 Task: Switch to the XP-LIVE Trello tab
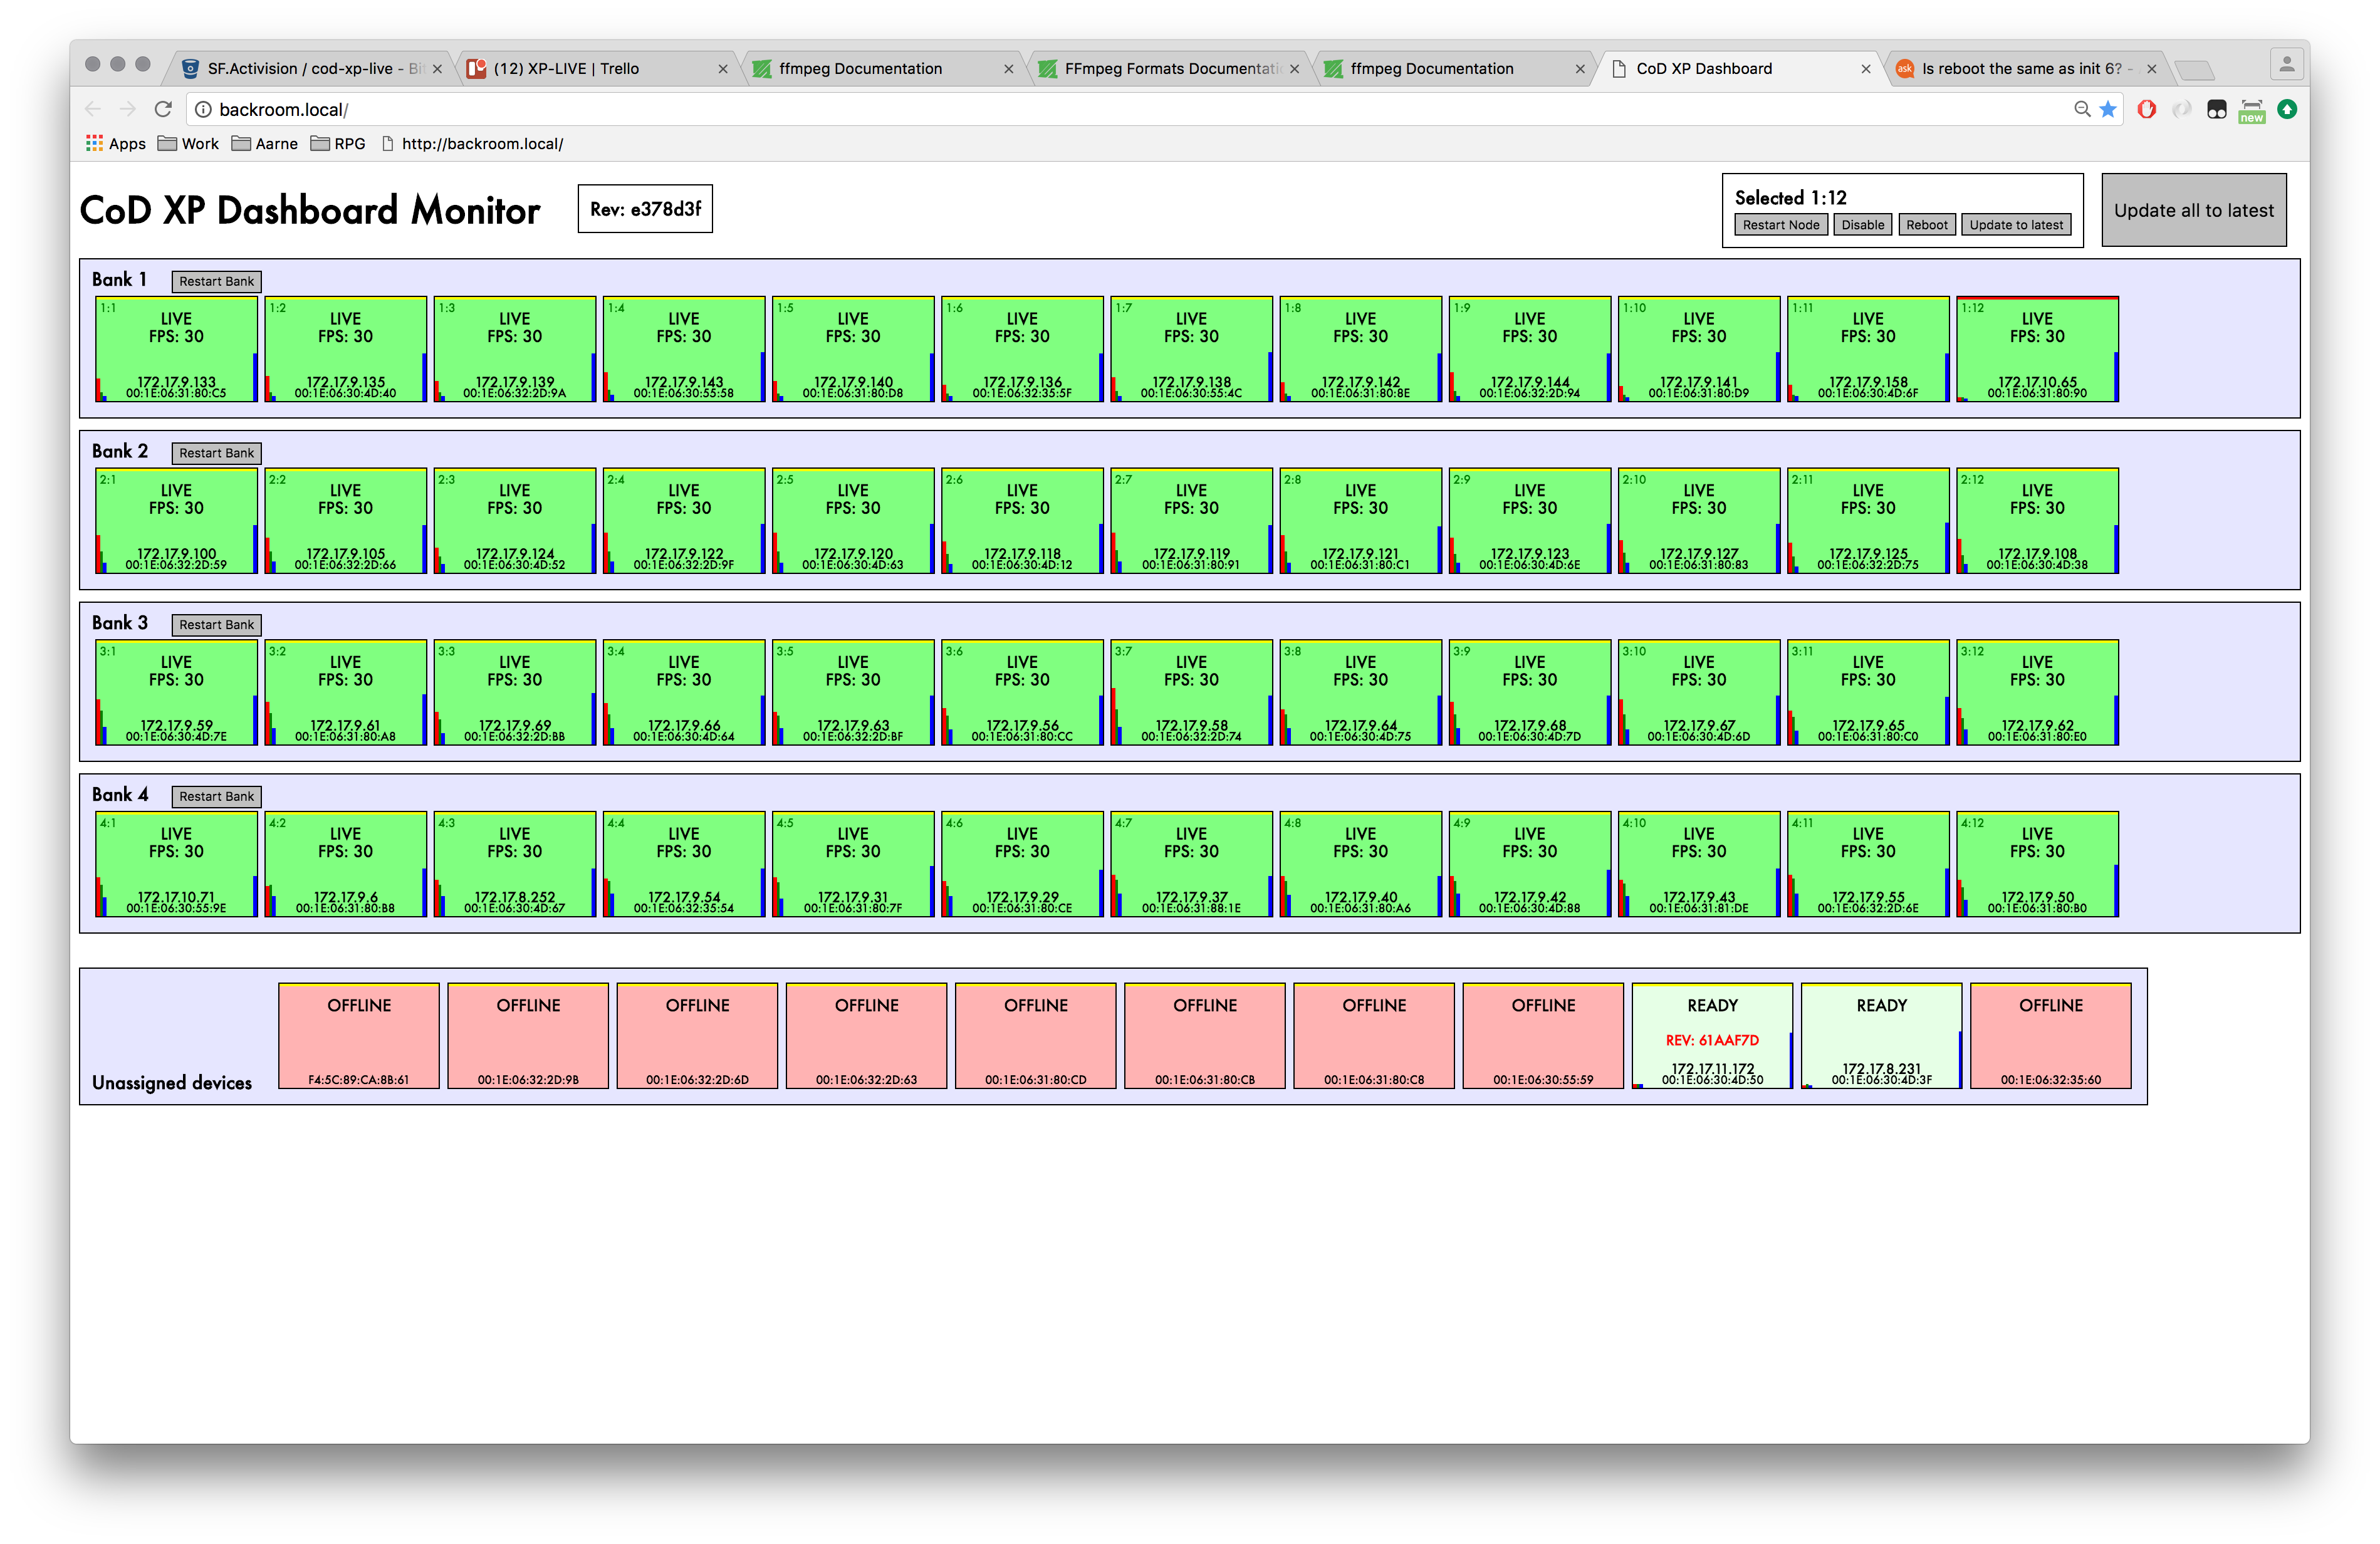click(x=596, y=68)
